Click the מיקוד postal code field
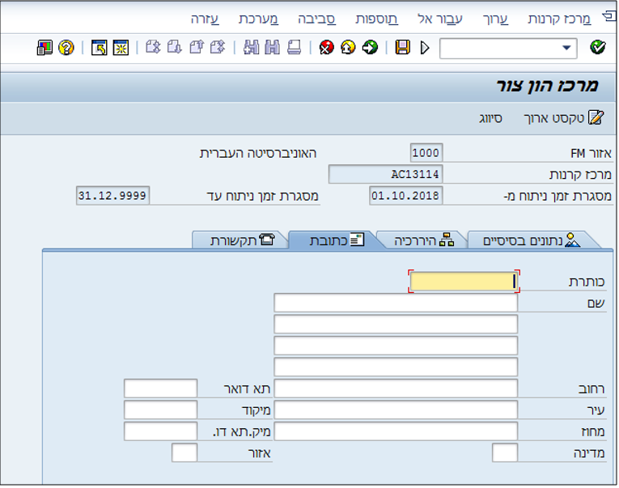619x488 pixels. [160, 409]
